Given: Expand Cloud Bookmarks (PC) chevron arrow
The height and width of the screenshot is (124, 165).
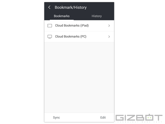Looking at the screenshot, I should pos(109,37).
